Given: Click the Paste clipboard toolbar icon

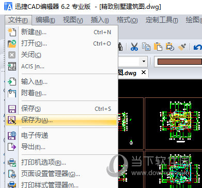Looking at the screenshot, I should pos(158,47).
